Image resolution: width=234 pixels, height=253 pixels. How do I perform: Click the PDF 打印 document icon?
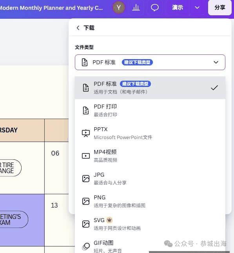tap(86, 110)
